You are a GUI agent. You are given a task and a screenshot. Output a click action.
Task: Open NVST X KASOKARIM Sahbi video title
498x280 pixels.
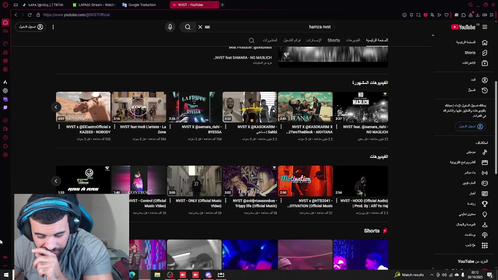tap(253, 129)
